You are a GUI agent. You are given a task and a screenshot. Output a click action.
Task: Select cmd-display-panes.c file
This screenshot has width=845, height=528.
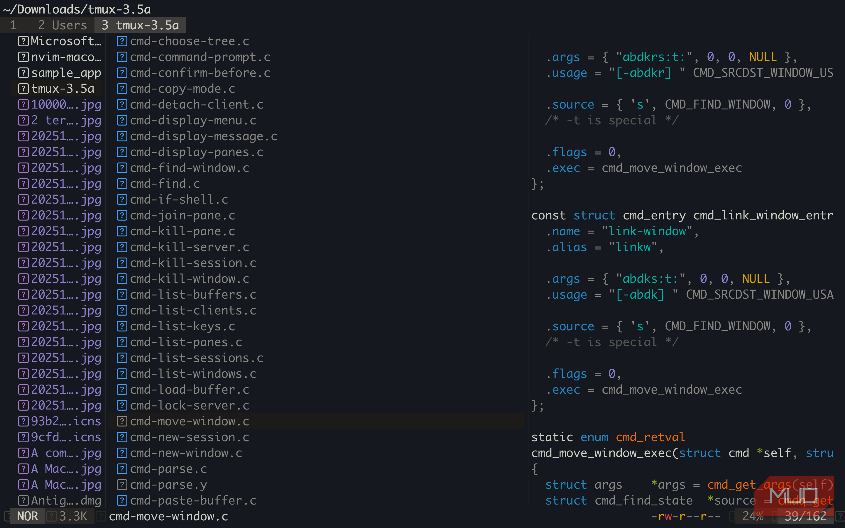[x=197, y=152]
